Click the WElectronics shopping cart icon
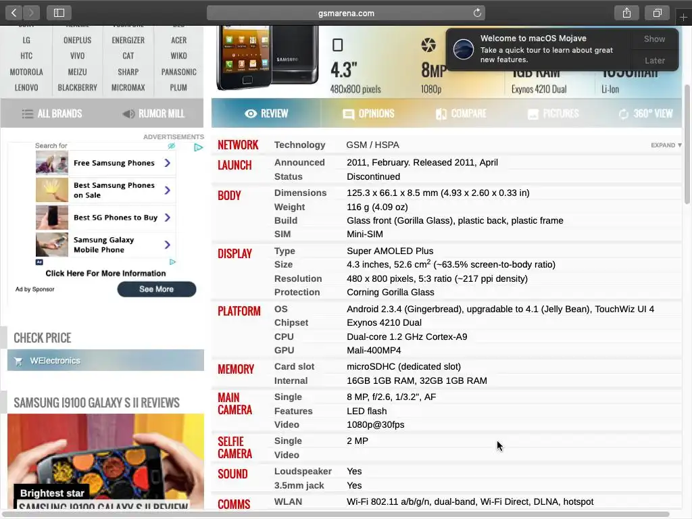This screenshot has width=692, height=519. point(18,361)
